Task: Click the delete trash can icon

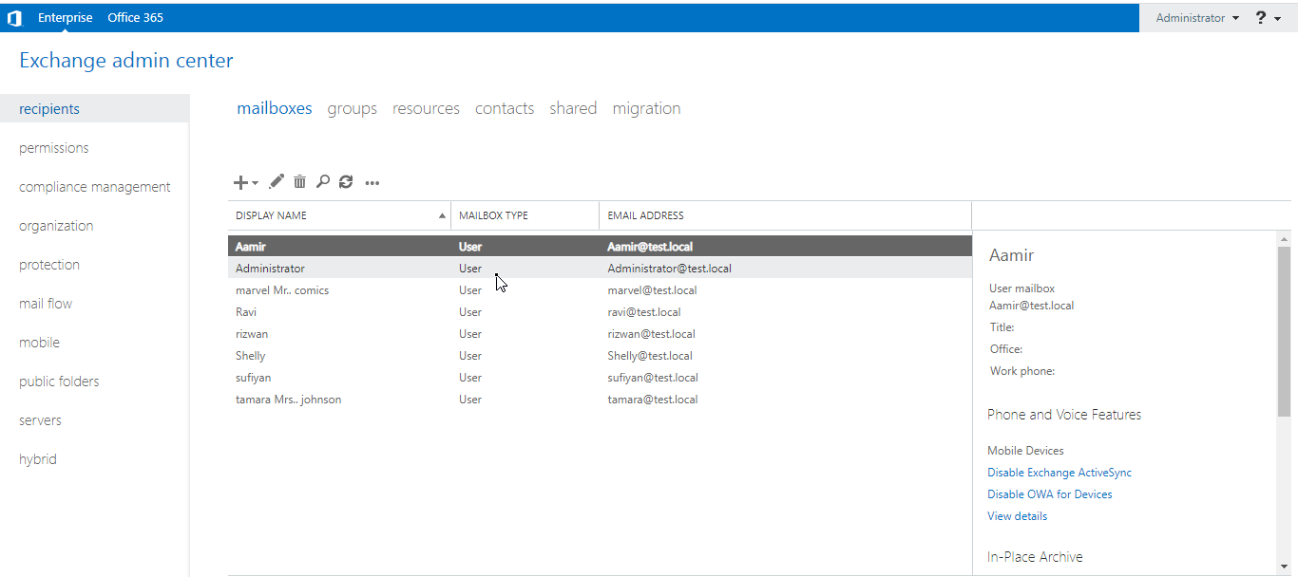Action: (x=300, y=181)
